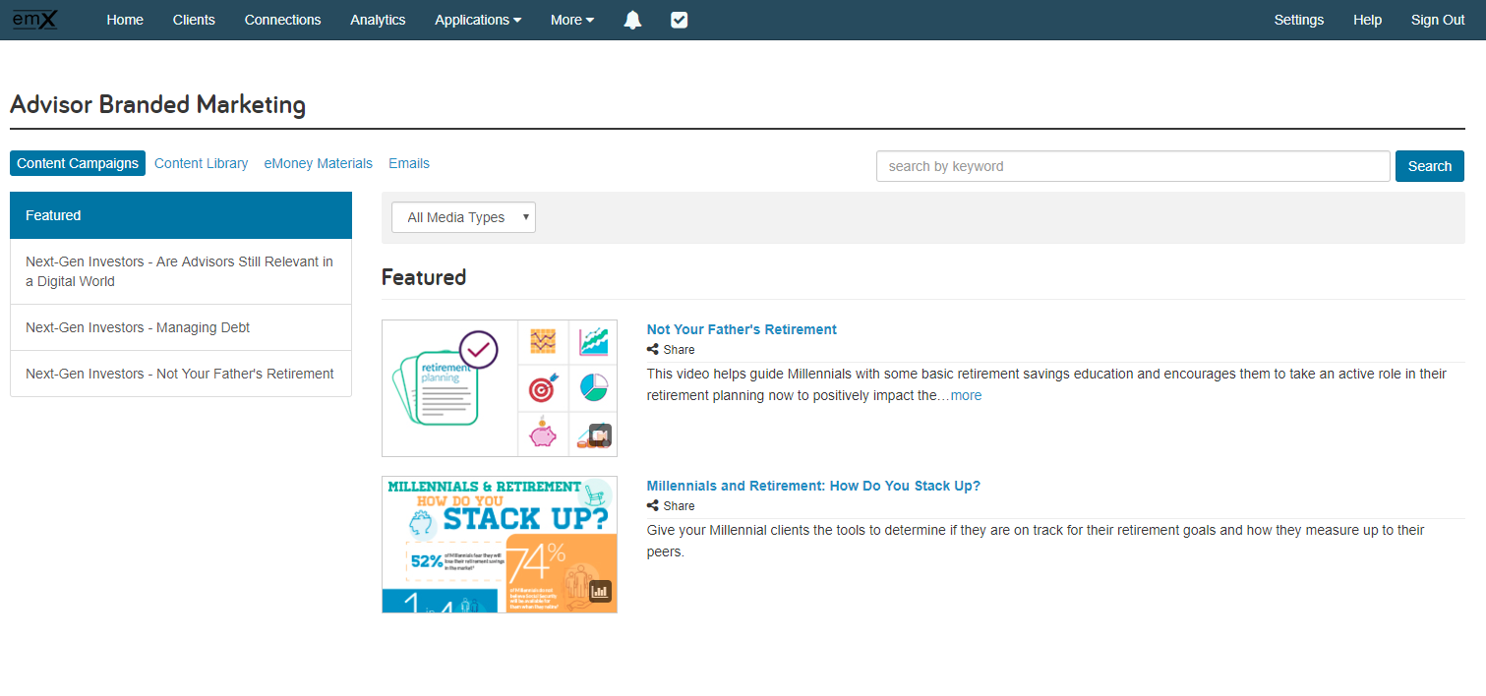
Task: Click the search by keyword field
Action: pos(1133,166)
